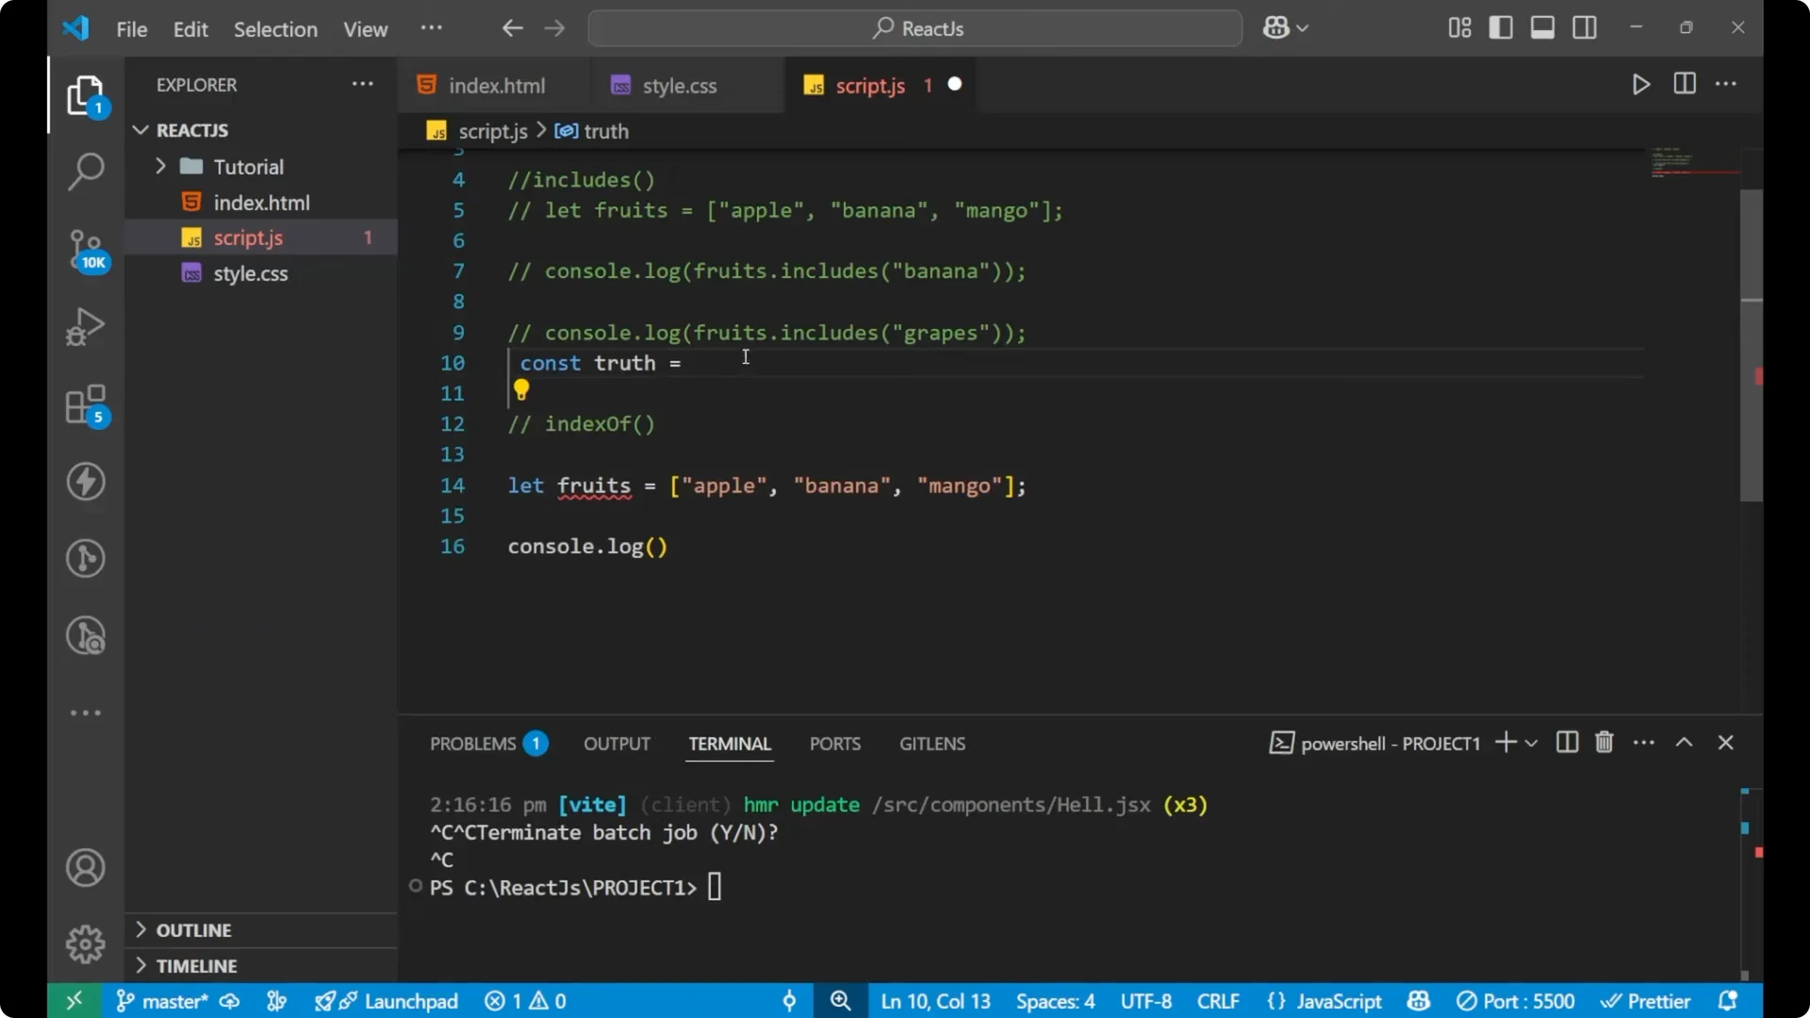Open the Accounts icon in activity bar
Image resolution: width=1810 pixels, height=1018 pixels.
(x=85, y=867)
